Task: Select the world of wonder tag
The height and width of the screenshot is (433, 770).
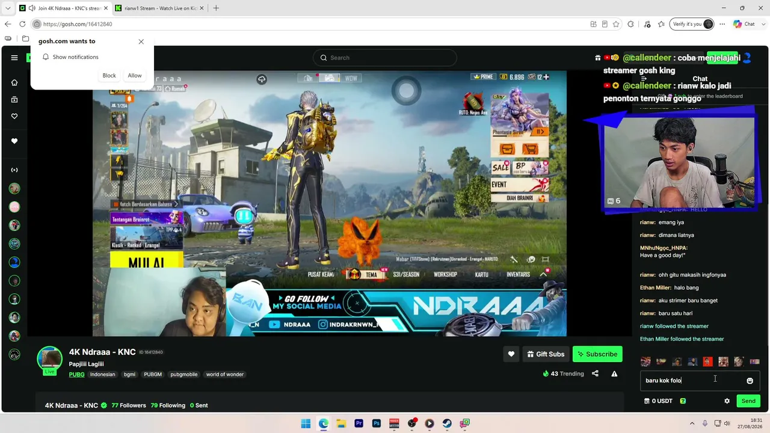Action: point(225,375)
